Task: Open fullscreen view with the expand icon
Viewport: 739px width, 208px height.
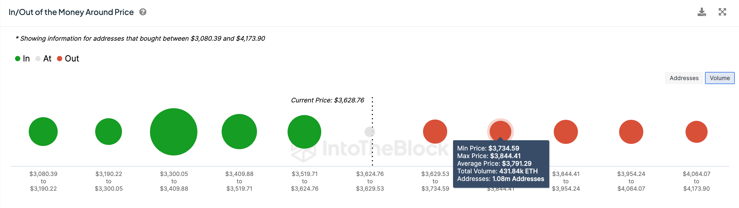Action: 723,12
